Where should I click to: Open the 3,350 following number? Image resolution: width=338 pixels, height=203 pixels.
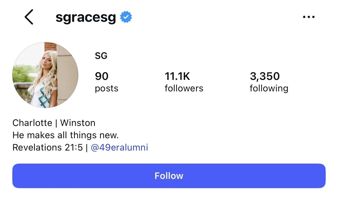coord(265,76)
